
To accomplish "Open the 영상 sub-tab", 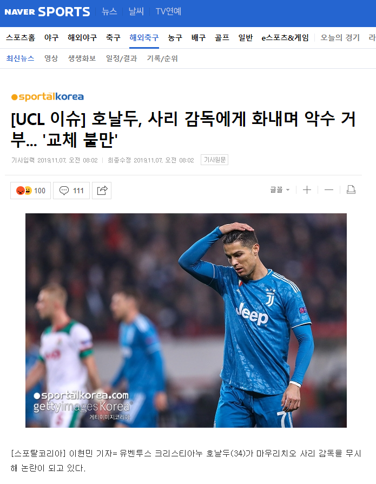I will 51,58.
